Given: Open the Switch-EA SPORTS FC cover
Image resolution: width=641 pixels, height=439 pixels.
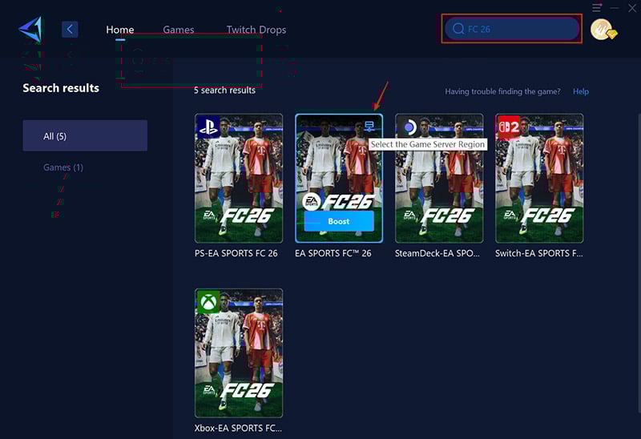Looking at the screenshot, I should (x=539, y=178).
